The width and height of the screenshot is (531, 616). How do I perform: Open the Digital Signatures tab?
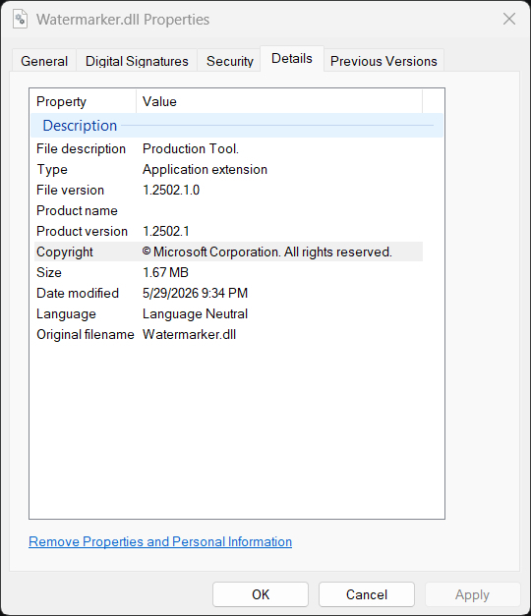(137, 61)
